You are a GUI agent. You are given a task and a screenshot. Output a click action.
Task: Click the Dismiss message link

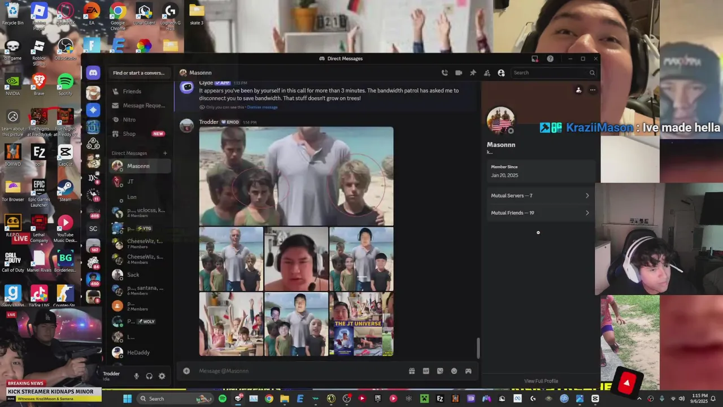coord(262,107)
